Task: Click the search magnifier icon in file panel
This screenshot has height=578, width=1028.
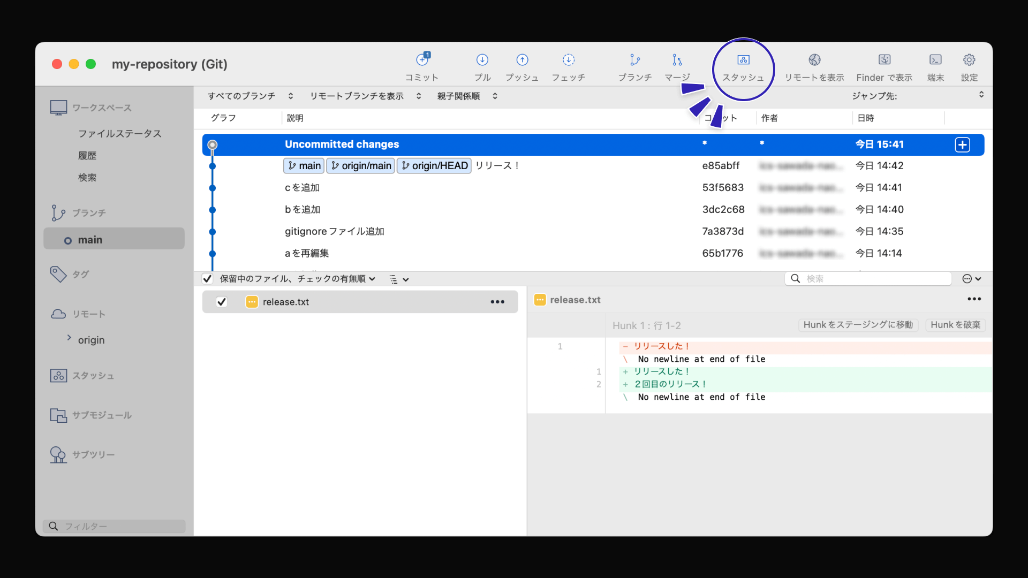Action: (x=796, y=278)
